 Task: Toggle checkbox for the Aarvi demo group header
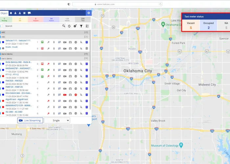[x=1, y=54]
